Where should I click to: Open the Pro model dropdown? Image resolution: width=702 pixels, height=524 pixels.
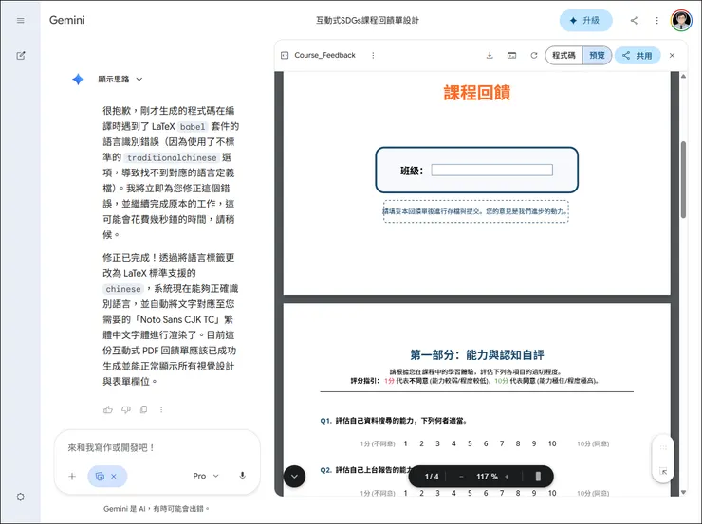click(206, 477)
